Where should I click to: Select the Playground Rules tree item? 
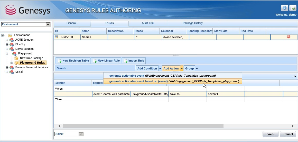pyautogui.click(x=33, y=63)
